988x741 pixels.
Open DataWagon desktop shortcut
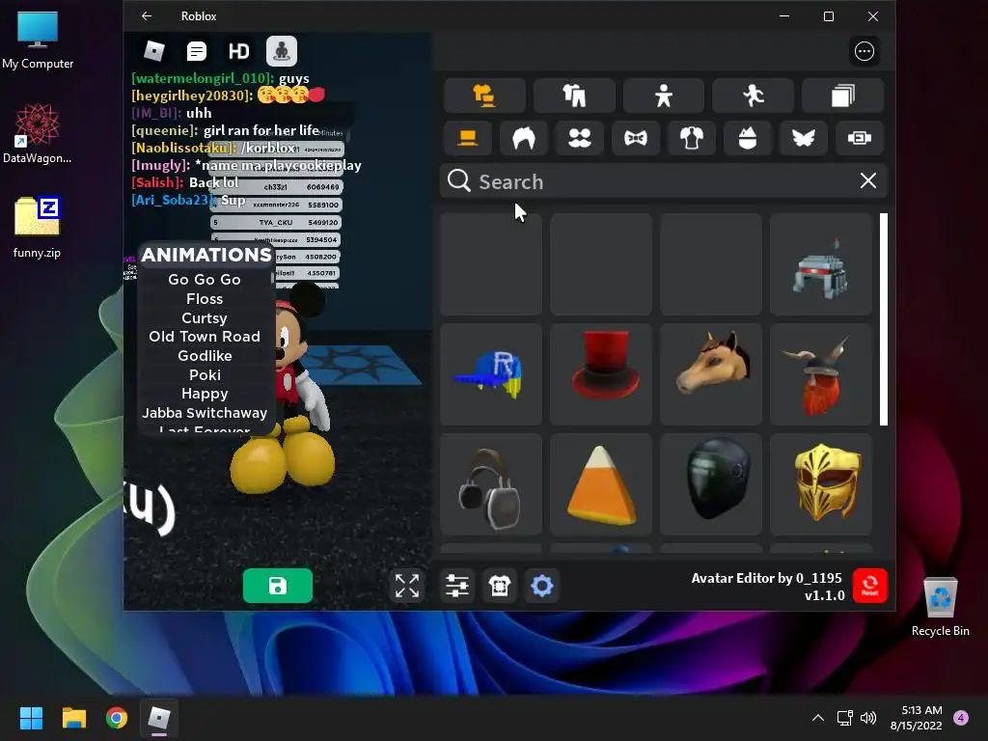click(x=38, y=133)
